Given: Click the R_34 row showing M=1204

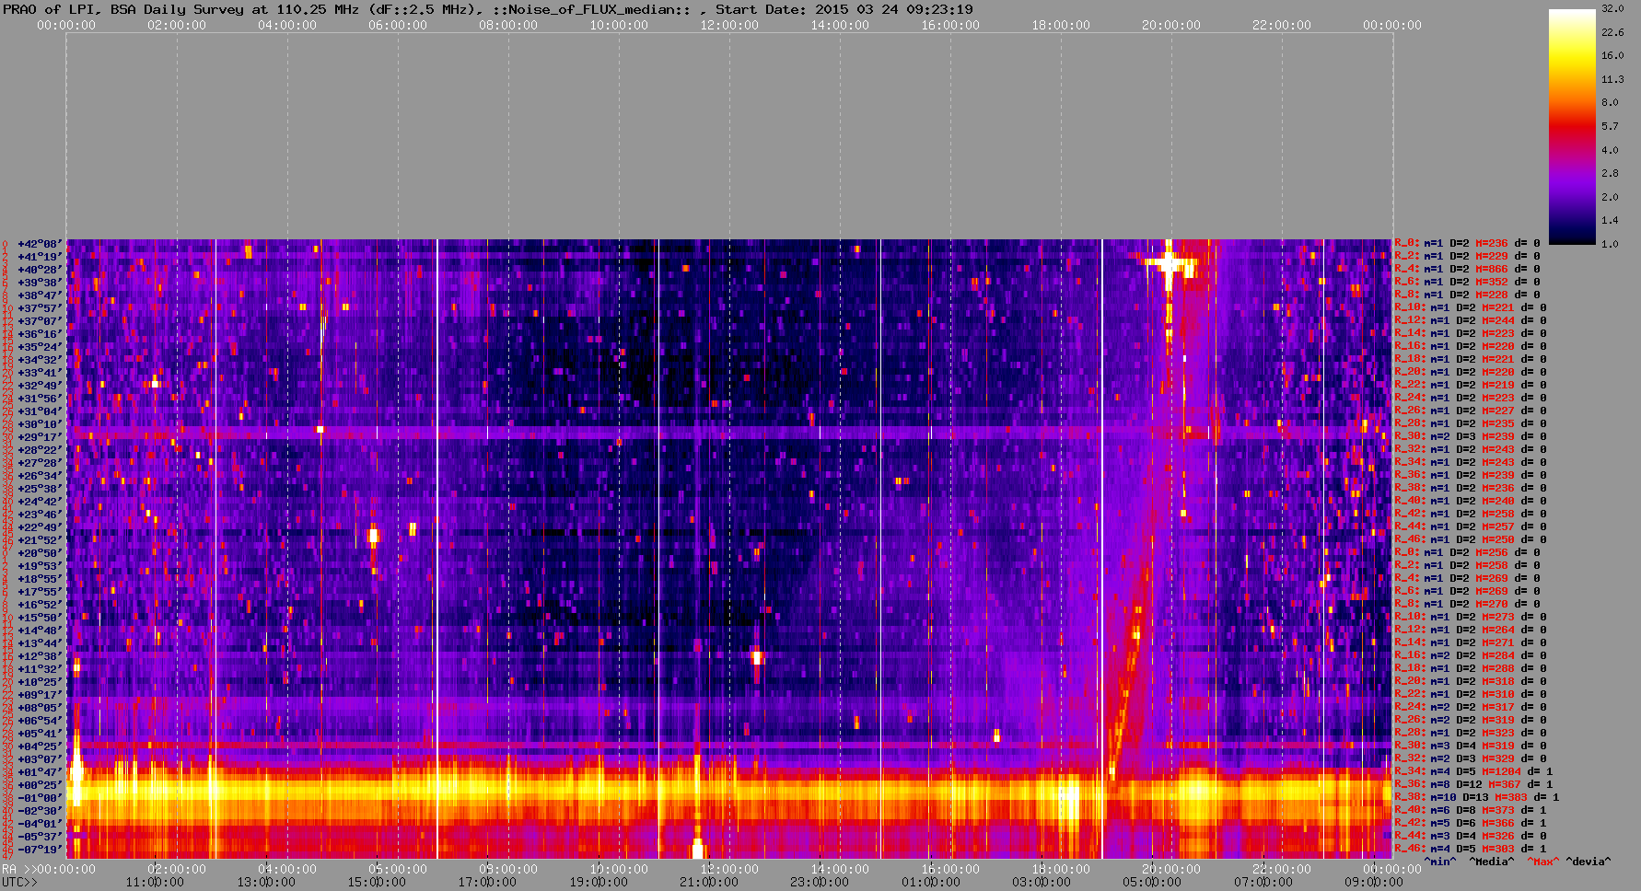Looking at the screenshot, I should [x=1473, y=772].
